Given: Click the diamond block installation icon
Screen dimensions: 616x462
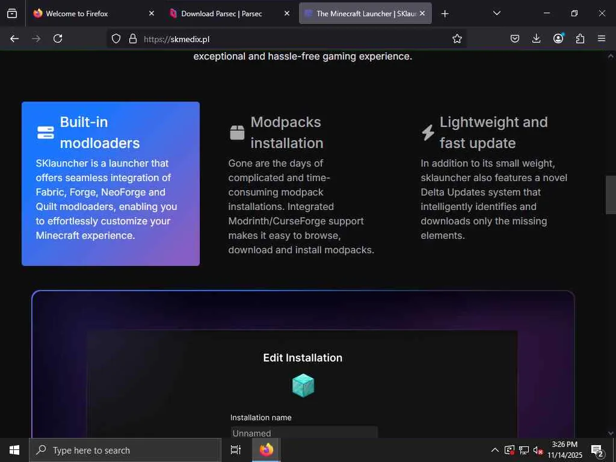Looking at the screenshot, I should (x=303, y=386).
